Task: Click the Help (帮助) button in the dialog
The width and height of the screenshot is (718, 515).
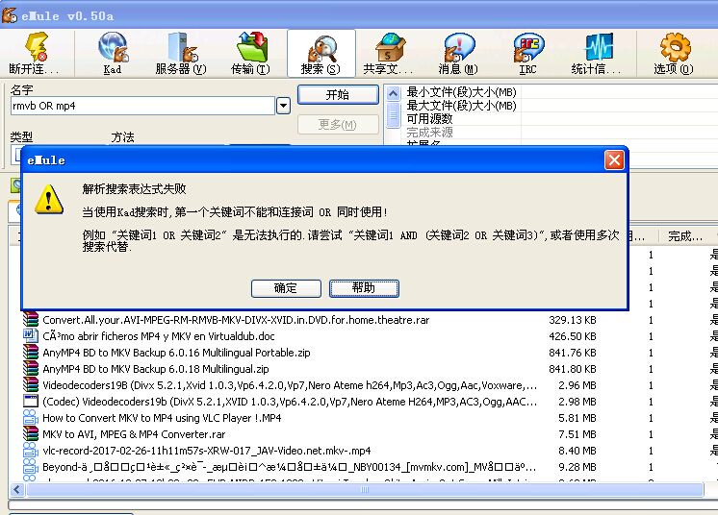Action: [x=364, y=288]
